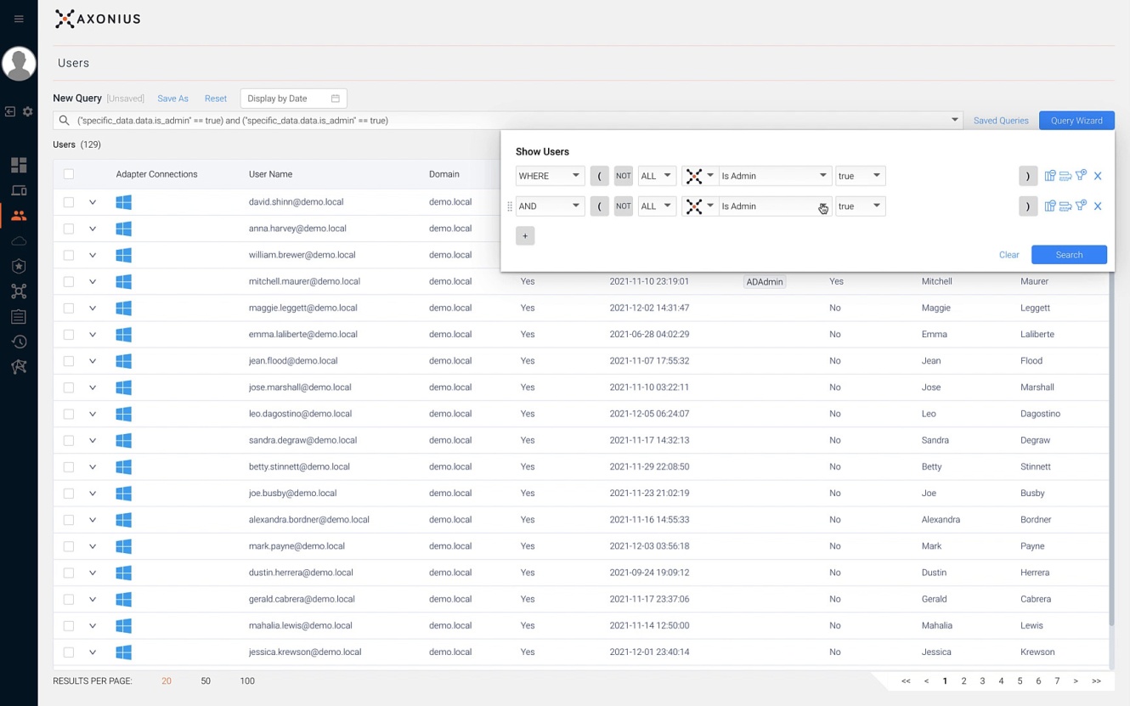Open the Devices sidebar icon
Image resolution: width=1130 pixels, height=706 pixels.
pos(19,190)
